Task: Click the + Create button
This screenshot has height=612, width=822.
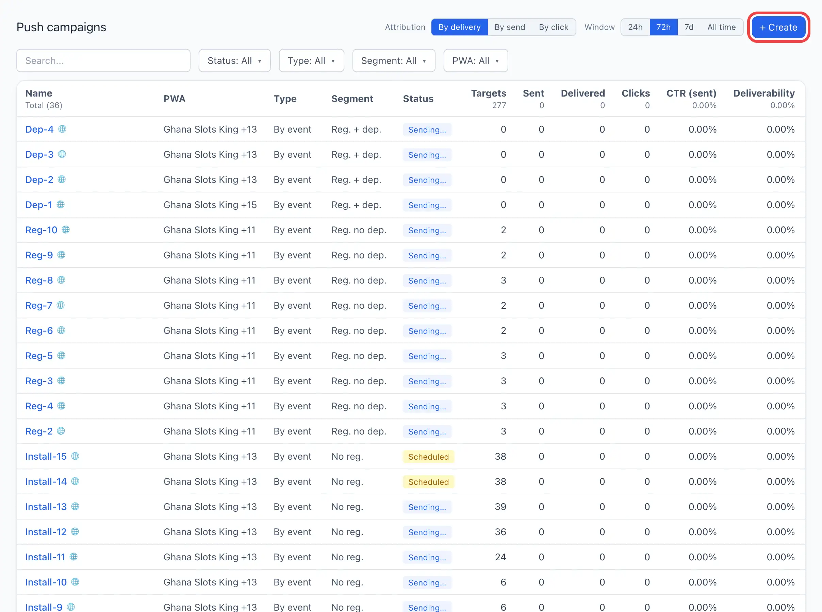Action: [x=778, y=28]
